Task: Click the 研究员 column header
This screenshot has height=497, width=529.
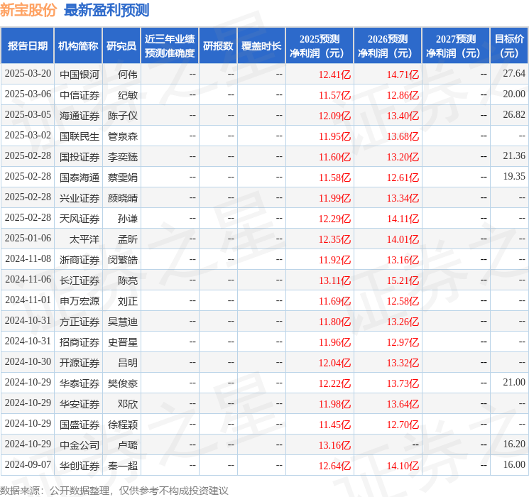Action: [121, 45]
